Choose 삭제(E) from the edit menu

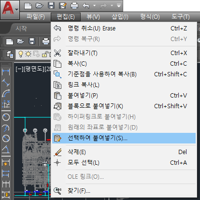tap(124, 152)
